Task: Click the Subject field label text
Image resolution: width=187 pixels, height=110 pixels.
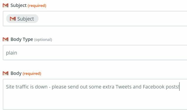Action: point(18,6)
